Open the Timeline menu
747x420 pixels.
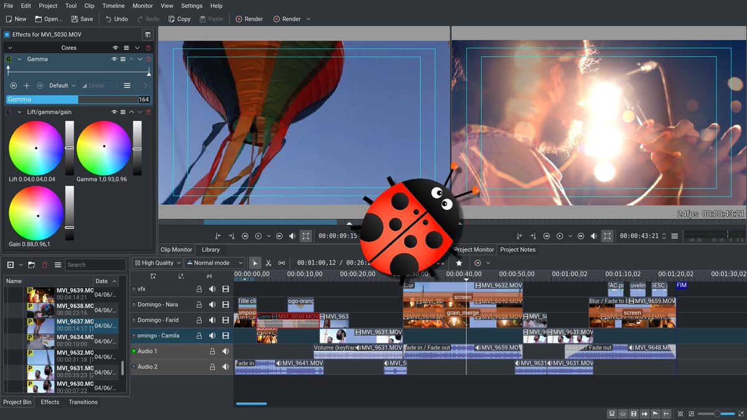[x=113, y=6]
